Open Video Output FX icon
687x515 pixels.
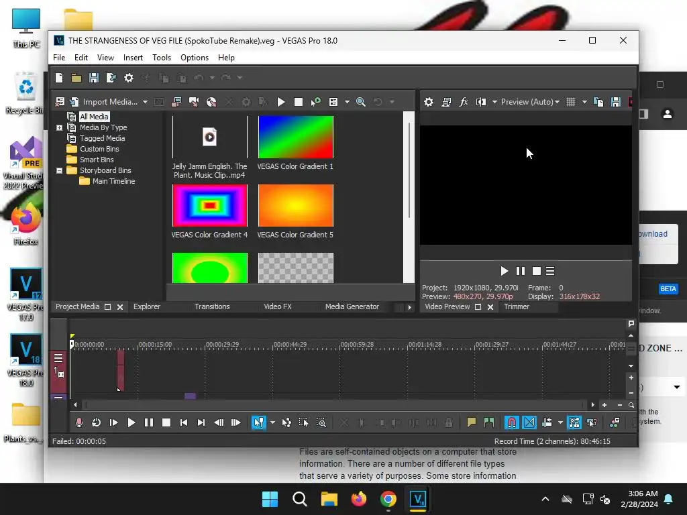464,102
